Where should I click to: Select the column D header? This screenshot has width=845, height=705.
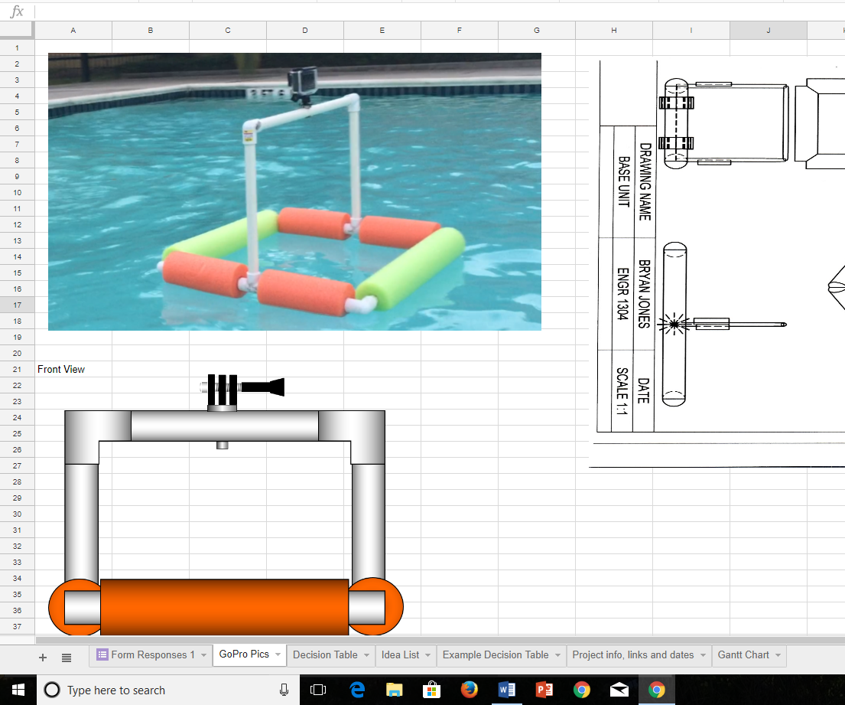point(305,30)
